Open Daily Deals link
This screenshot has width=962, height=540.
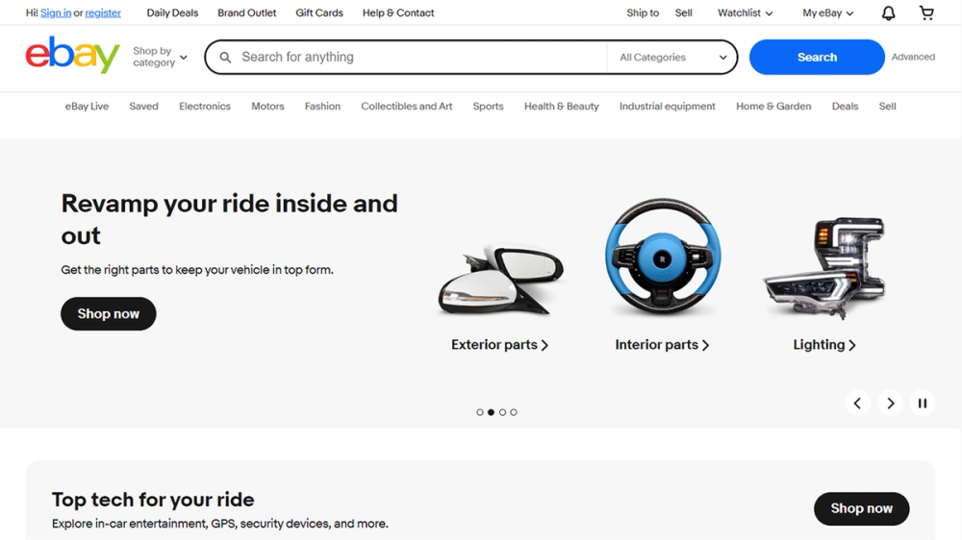pyautogui.click(x=172, y=12)
